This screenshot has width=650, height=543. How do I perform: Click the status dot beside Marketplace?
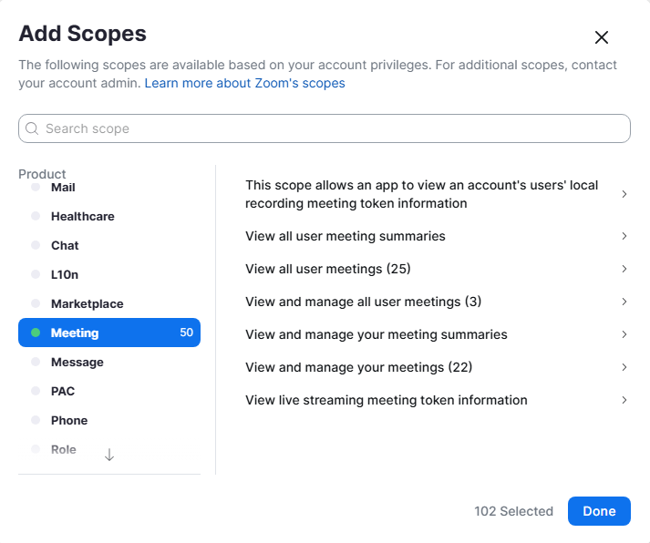[x=36, y=304]
